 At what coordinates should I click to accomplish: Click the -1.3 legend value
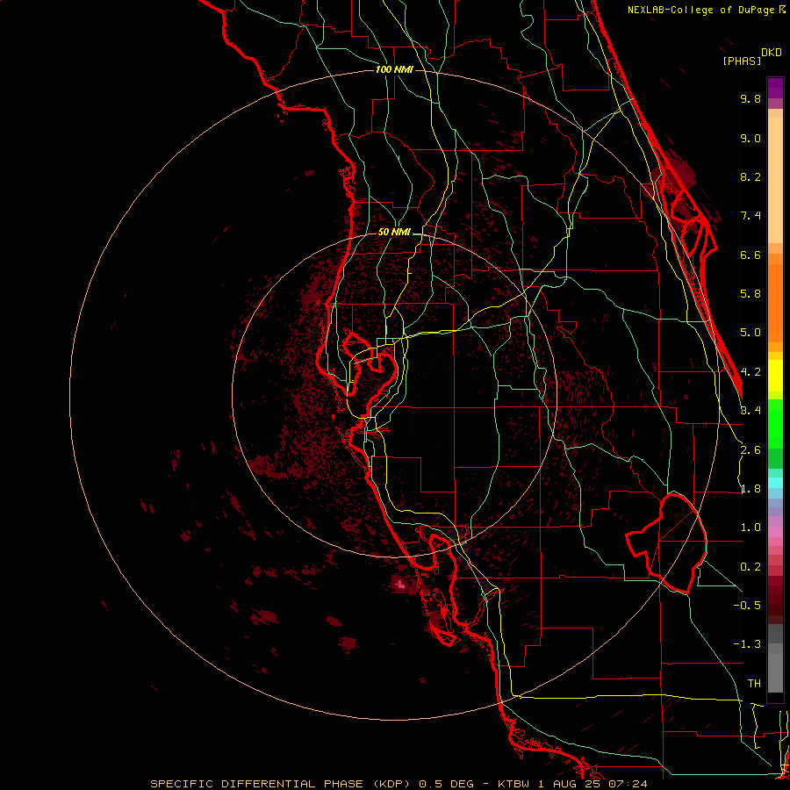[x=747, y=644]
